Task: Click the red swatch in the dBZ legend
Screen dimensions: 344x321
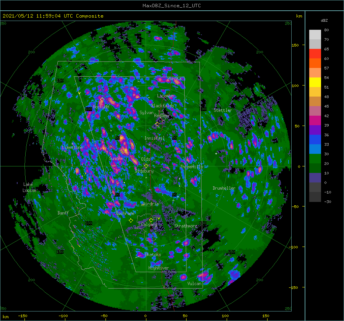Action: (315, 54)
